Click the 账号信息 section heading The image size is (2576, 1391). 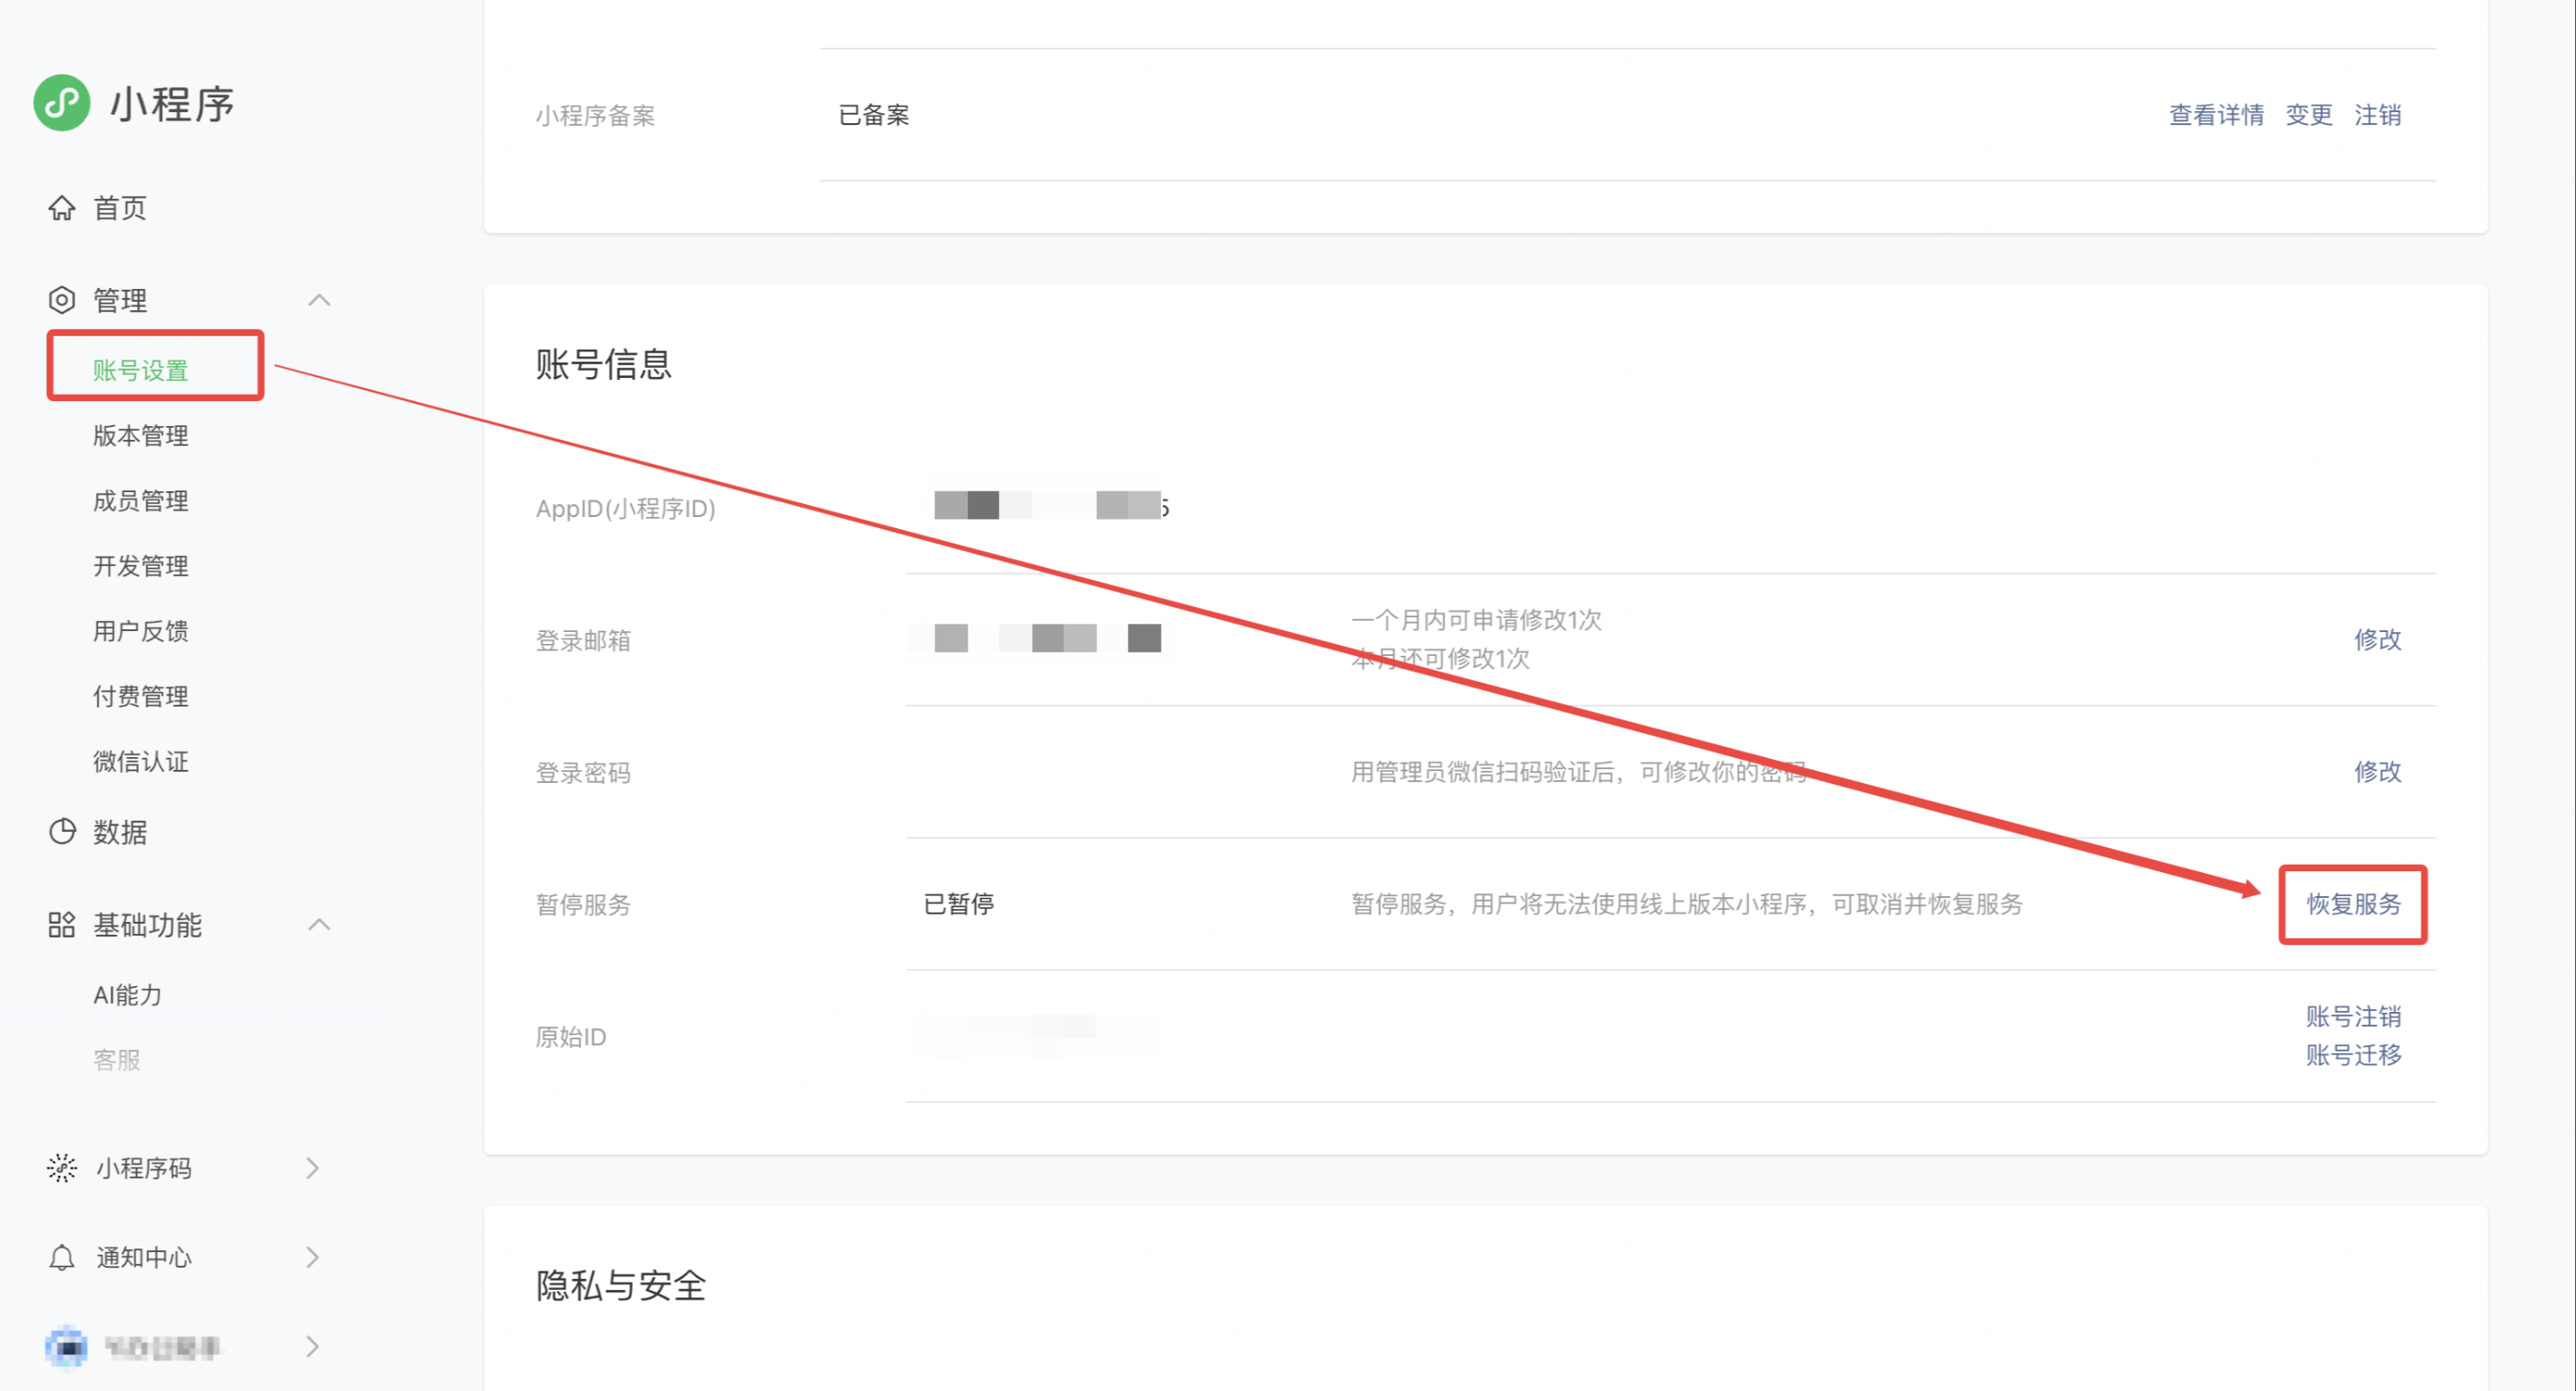coord(604,364)
